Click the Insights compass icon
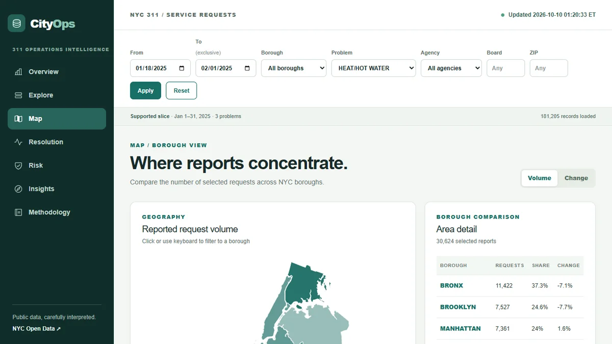612x344 pixels. coord(18,189)
